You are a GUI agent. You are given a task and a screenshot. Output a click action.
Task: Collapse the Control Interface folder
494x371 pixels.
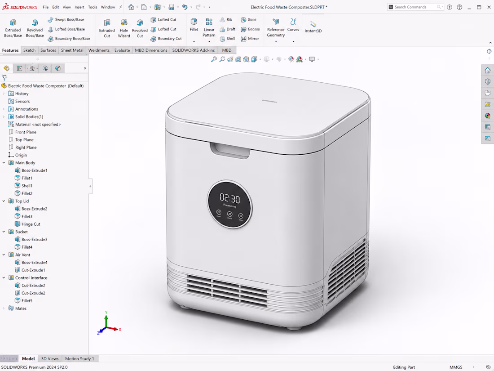(x=4, y=277)
